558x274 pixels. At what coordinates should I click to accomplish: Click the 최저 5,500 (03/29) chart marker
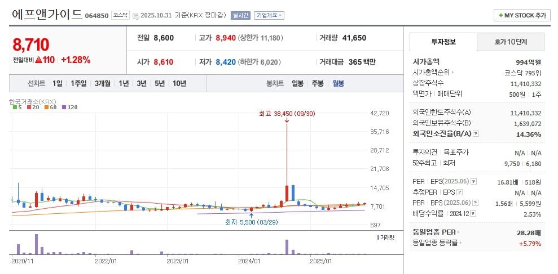(x=251, y=223)
